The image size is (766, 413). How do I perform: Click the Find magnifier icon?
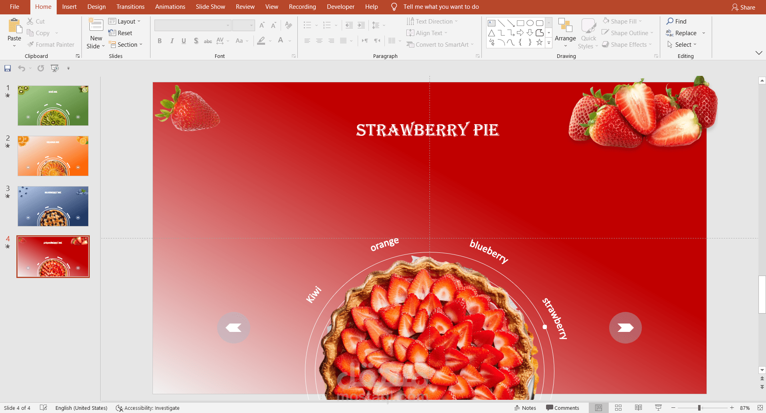tap(670, 21)
